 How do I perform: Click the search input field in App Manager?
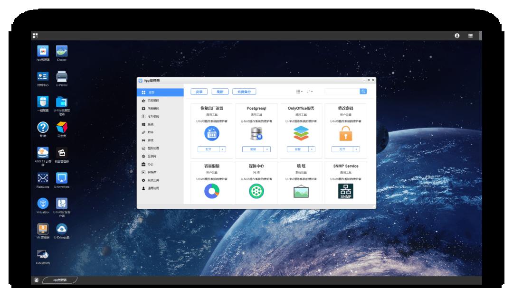coord(342,92)
